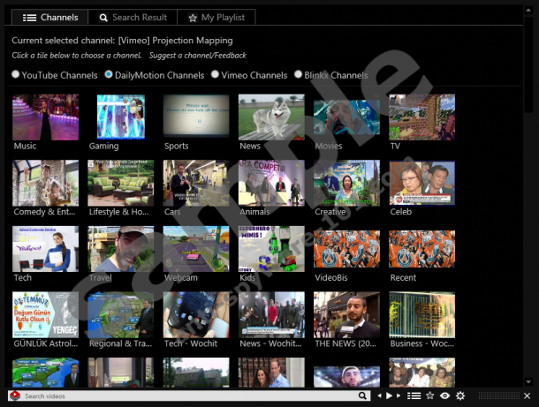Go to previous video with left arrow

pos(379,396)
